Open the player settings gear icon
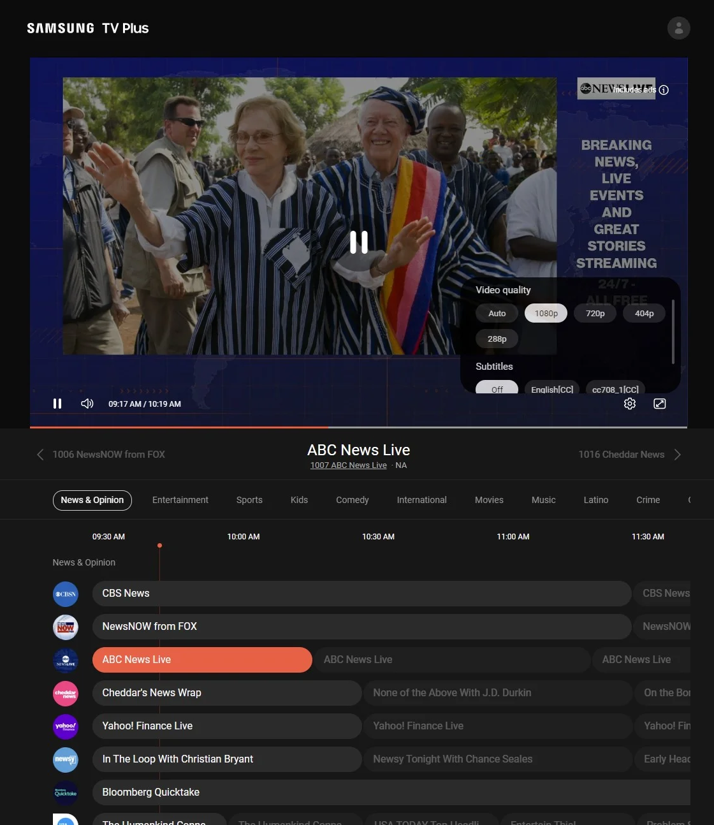714x825 pixels. pyautogui.click(x=630, y=404)
